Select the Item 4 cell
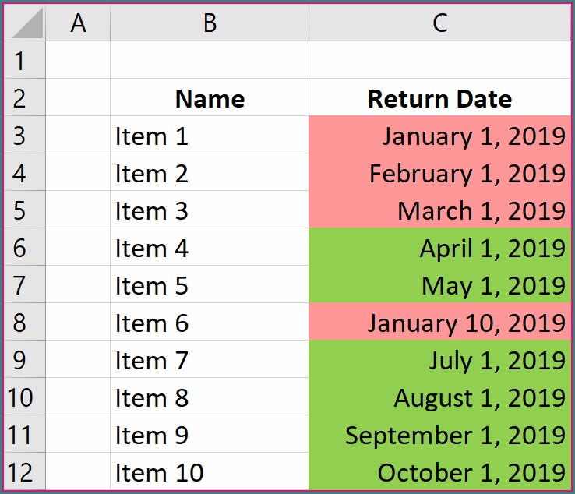The height and width of the screenshot is (494, 575). tap(209, 248)
